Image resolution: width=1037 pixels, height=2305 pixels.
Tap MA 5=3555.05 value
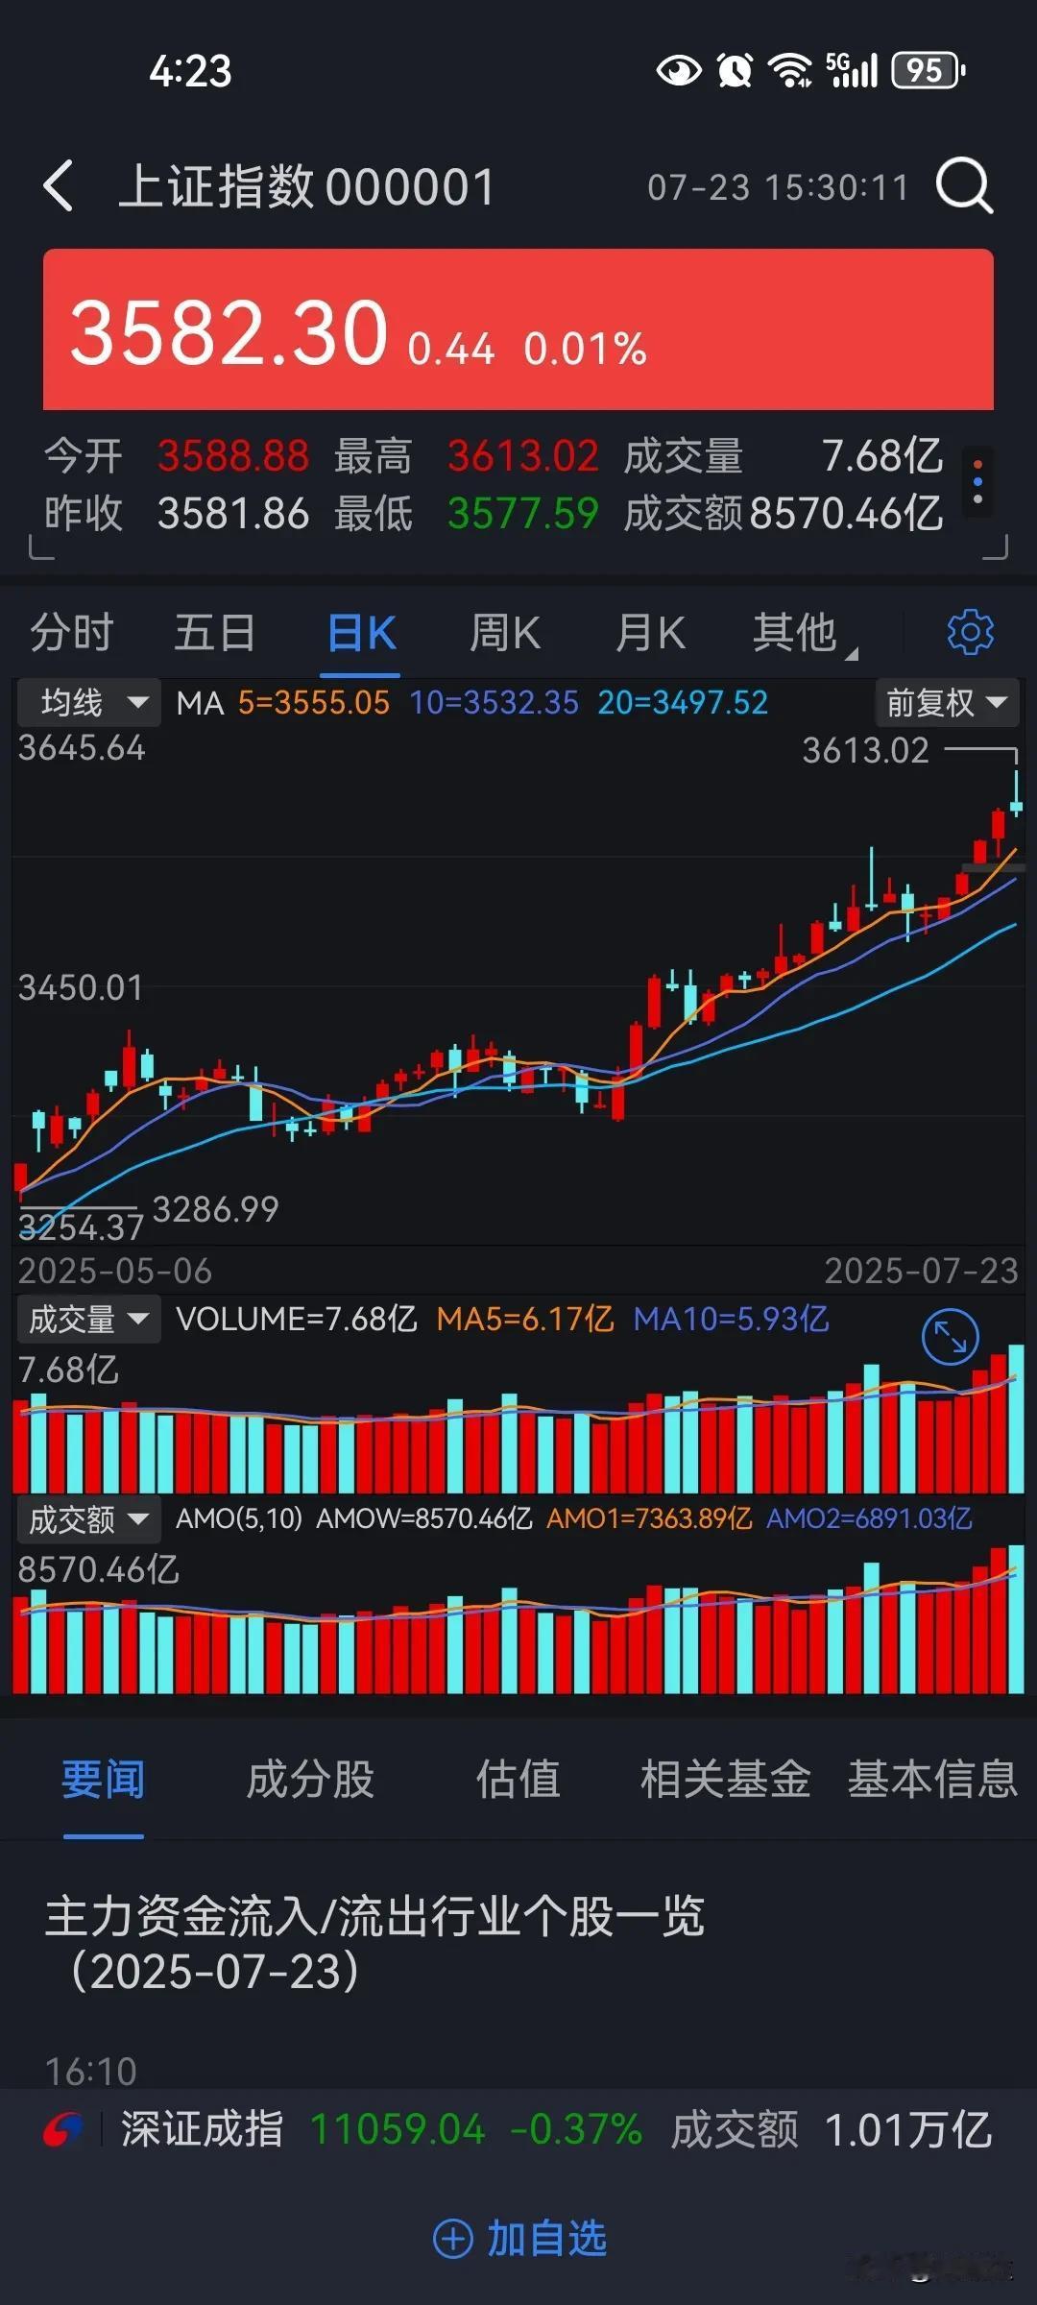(314, 703)
